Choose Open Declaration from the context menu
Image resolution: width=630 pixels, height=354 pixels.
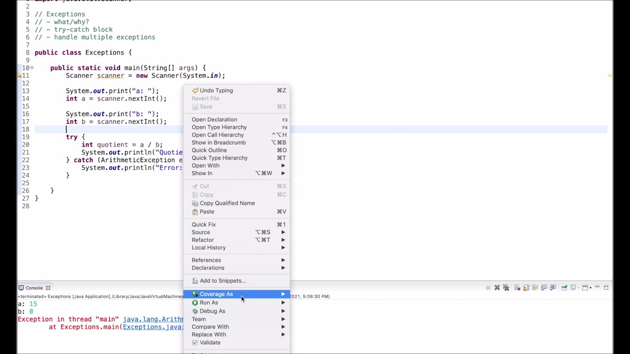click(x=237, y=119)
